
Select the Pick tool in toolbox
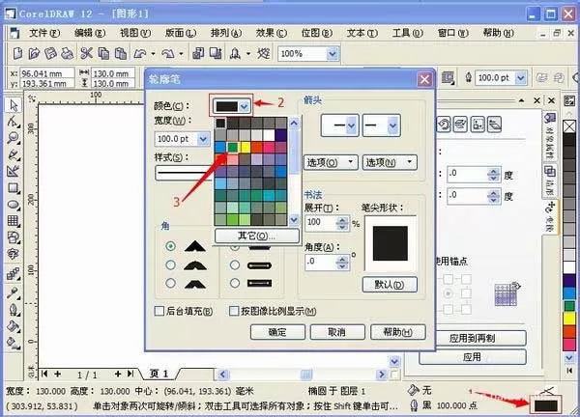click(14, 105)
